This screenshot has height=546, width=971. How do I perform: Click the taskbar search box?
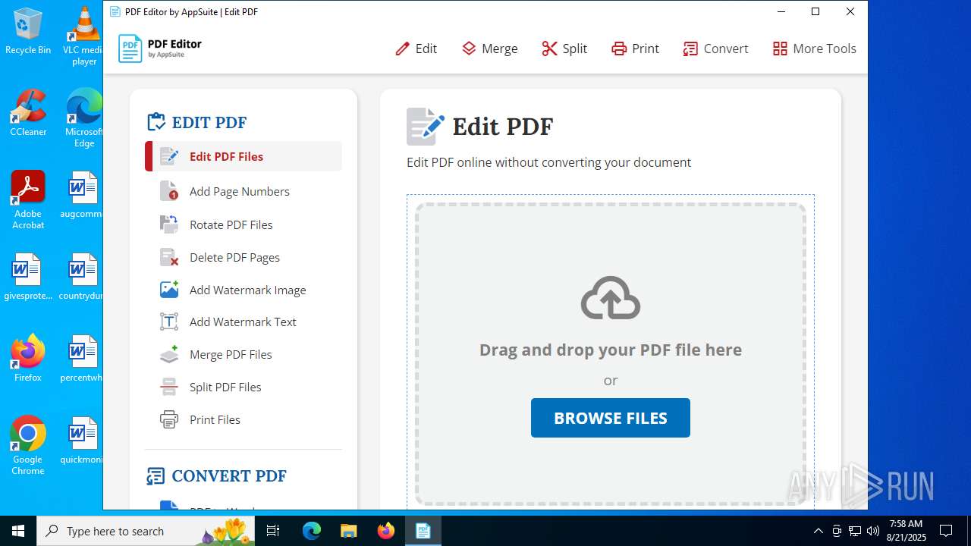click(146, 531)
